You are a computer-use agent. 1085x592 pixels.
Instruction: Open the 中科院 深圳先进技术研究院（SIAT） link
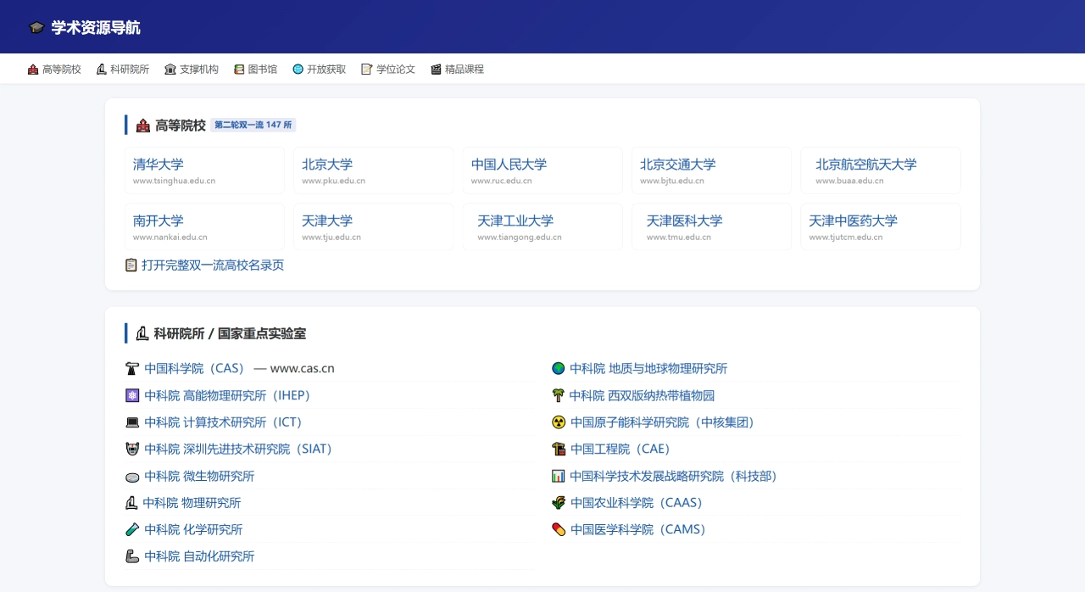pyautogui.click(x=240, y=449)
